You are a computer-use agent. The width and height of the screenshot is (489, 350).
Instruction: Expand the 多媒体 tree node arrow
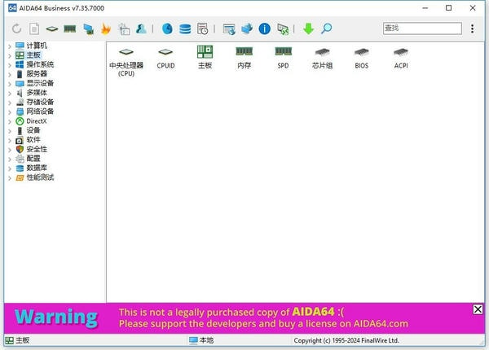coord(10,94)
